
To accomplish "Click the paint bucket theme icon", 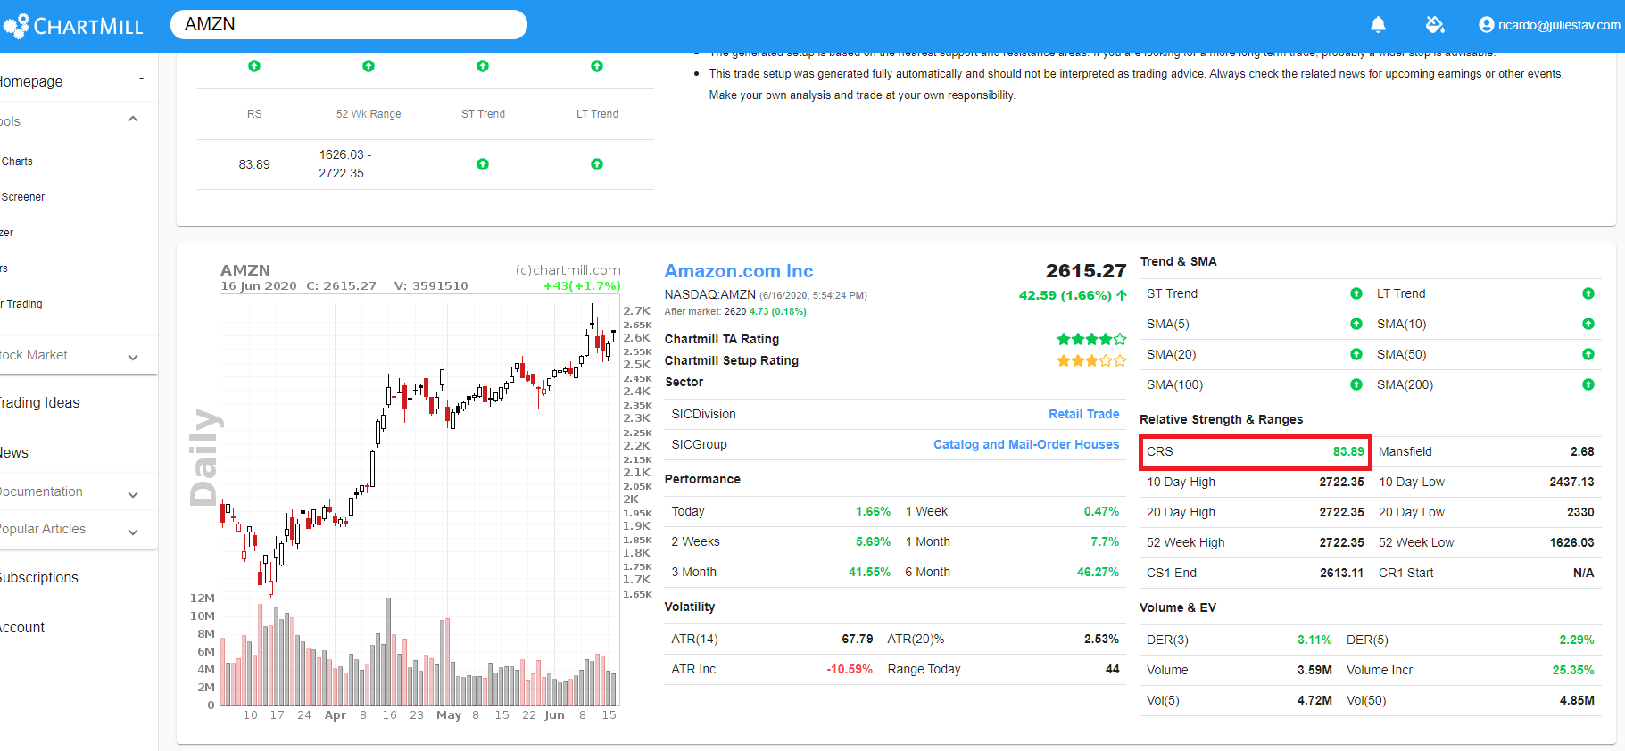I will tap(1435, 25).
